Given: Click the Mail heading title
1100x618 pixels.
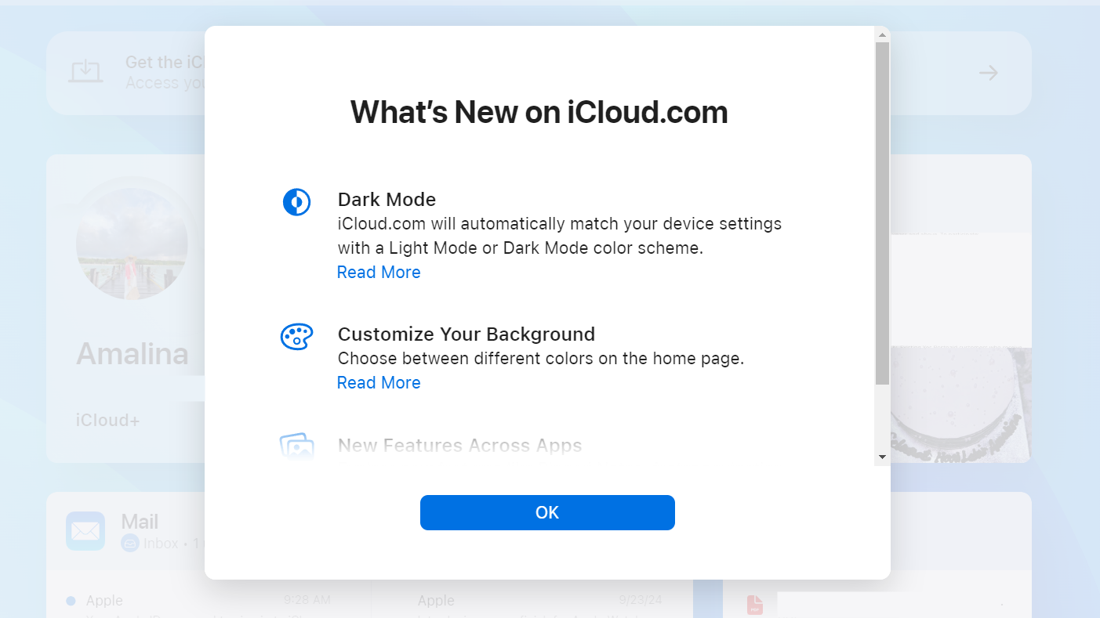Looking at the screenshot, I should 140,522.
